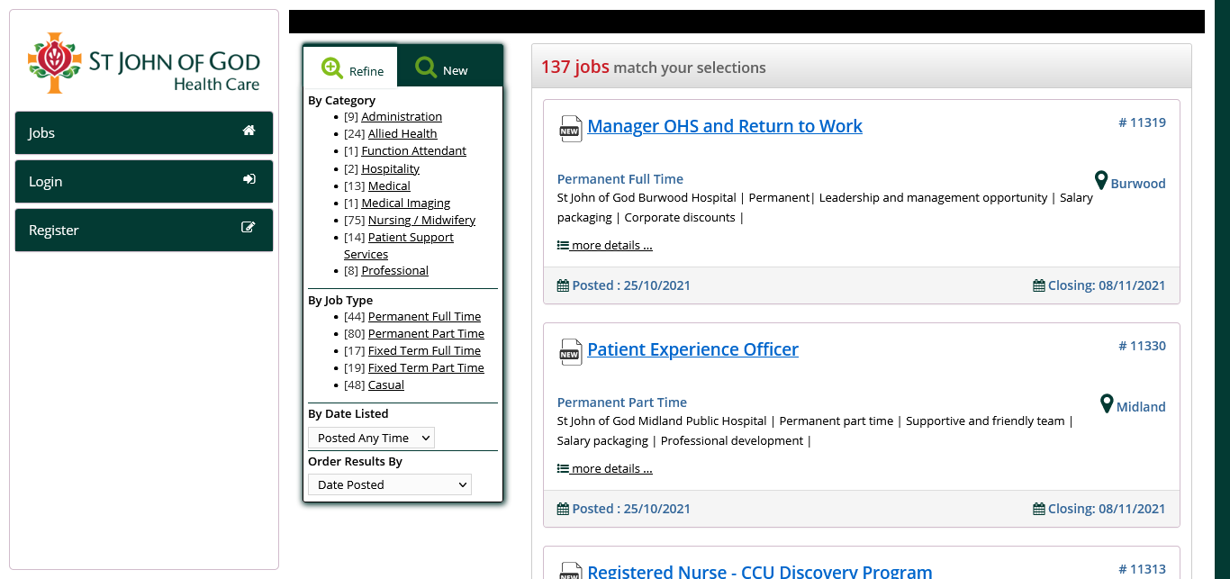Filter by Nursing / Midwifery category
The image size is (1230, 579).
421,220
